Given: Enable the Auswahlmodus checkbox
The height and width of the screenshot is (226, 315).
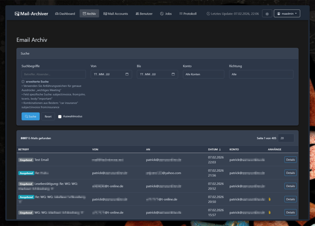Looking at the screenshot, I should tap(60, 117).
